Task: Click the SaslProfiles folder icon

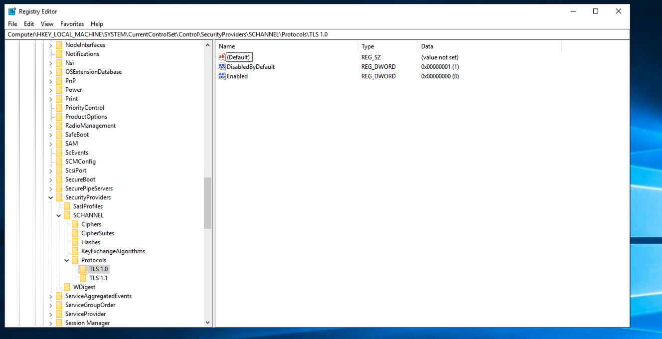Action: pos(67,206)
